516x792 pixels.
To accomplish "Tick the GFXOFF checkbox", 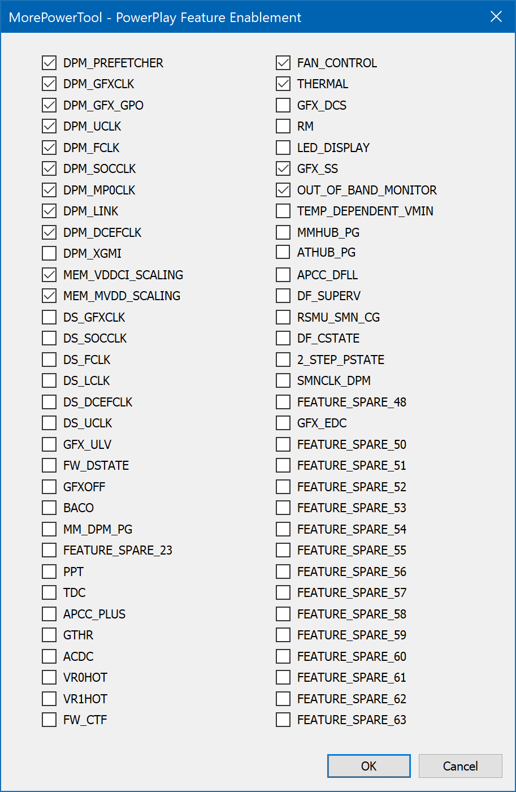I will tap(49, 487).
